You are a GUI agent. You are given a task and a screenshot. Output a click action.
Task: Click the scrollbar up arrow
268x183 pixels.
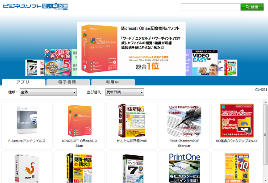pos(265,102)
